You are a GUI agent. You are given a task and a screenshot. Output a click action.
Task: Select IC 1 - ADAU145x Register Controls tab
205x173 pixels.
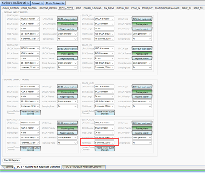coord(38,167)
